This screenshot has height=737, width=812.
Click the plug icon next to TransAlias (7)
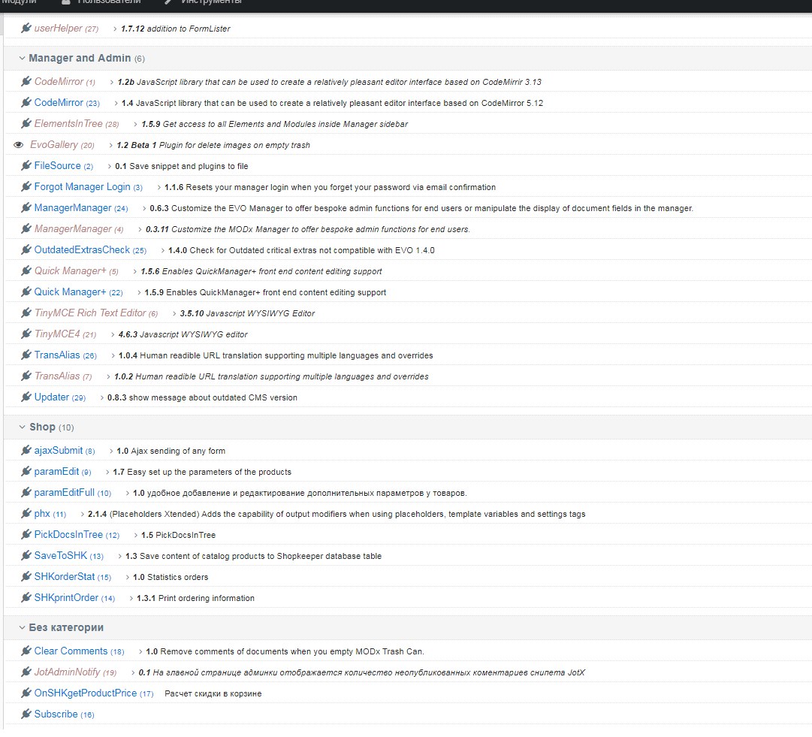coord(26,376)
